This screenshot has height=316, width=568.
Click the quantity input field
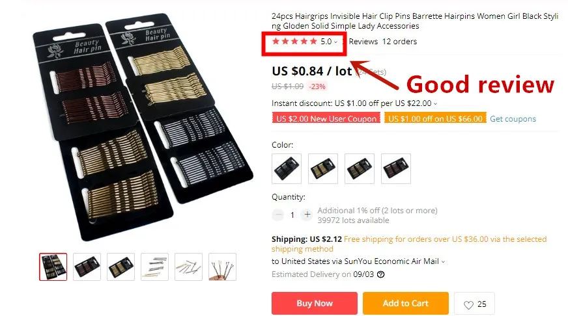coord(292,215)
